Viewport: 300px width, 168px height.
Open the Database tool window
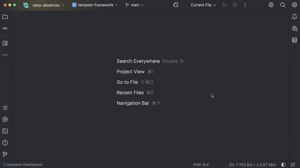(294, 40)
